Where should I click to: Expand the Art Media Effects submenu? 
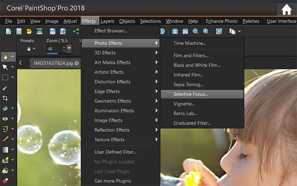(120, 62)
